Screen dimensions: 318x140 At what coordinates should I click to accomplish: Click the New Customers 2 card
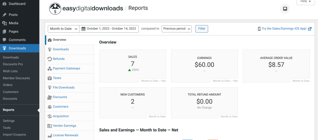132,103
